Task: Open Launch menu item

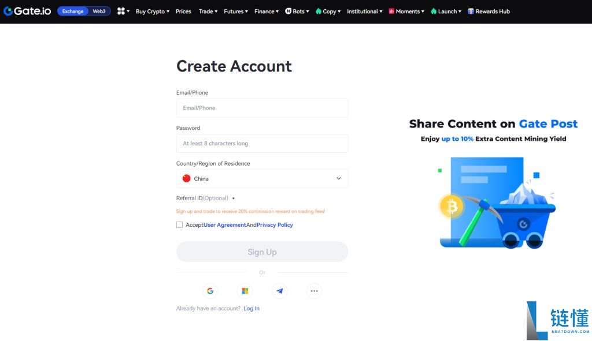Action: click(446, 12)
